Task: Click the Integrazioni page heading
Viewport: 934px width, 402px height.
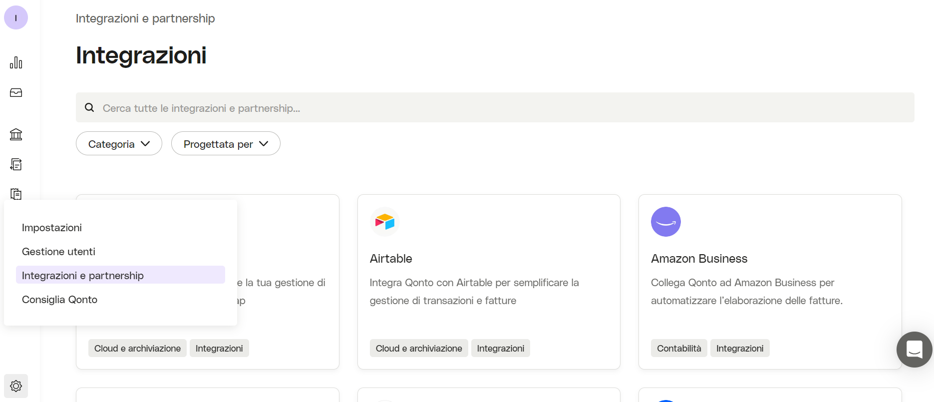Action: [141, 55]
